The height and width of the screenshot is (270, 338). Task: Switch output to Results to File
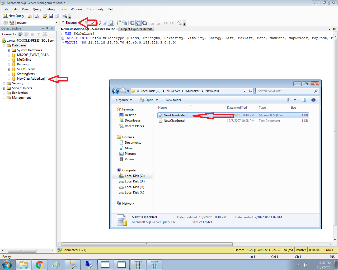(x=144, y=23)
